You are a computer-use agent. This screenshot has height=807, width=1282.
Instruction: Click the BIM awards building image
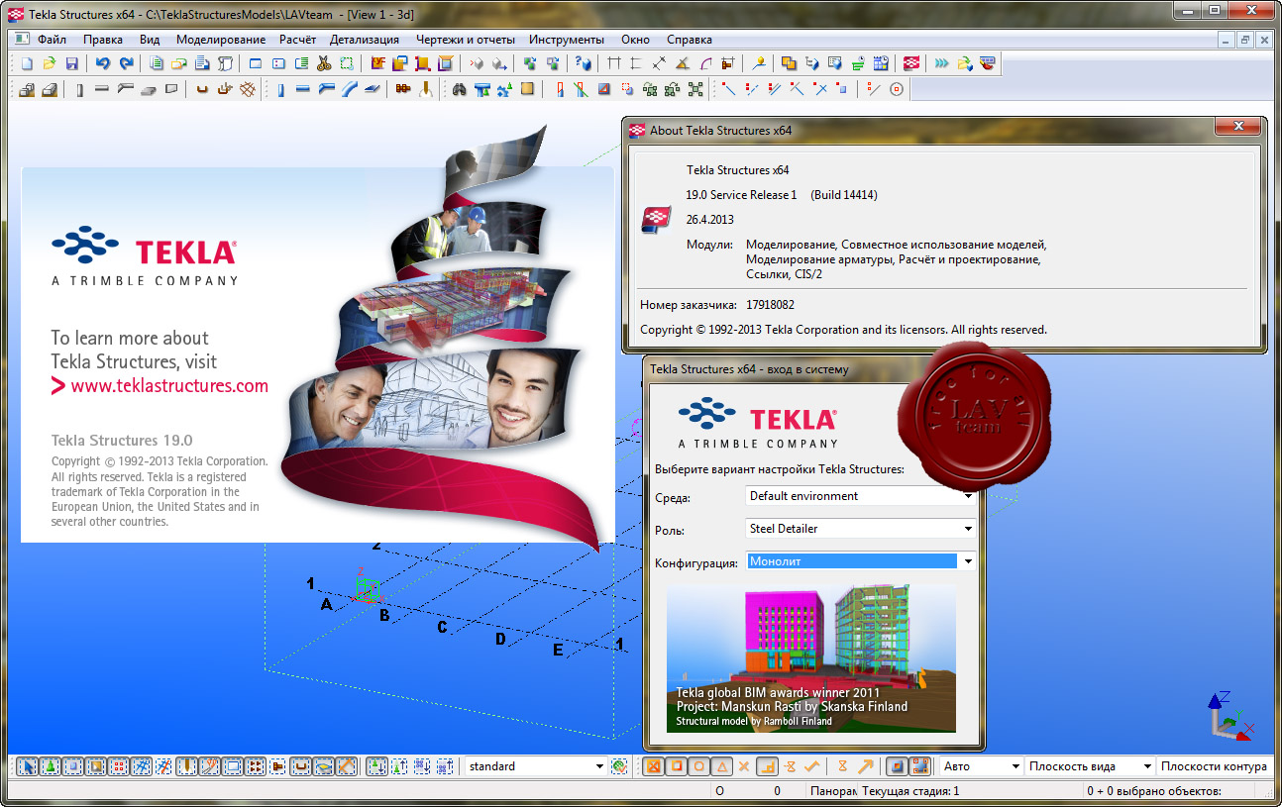811,657
